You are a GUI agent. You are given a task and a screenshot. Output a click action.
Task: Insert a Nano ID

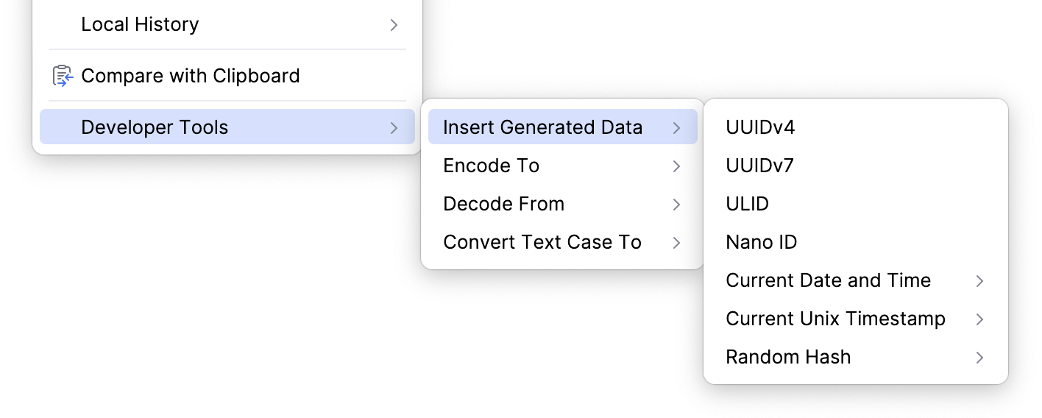[761, 242]
